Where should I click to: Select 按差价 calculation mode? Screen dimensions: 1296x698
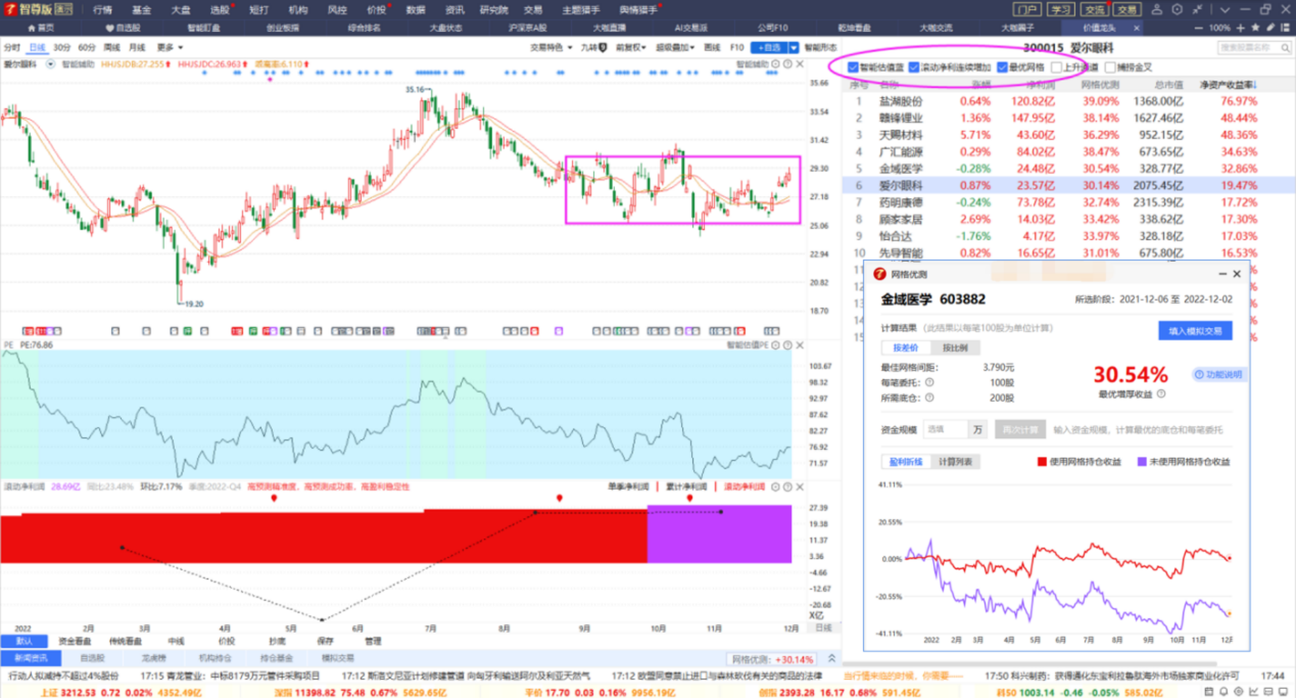(905, 348)
